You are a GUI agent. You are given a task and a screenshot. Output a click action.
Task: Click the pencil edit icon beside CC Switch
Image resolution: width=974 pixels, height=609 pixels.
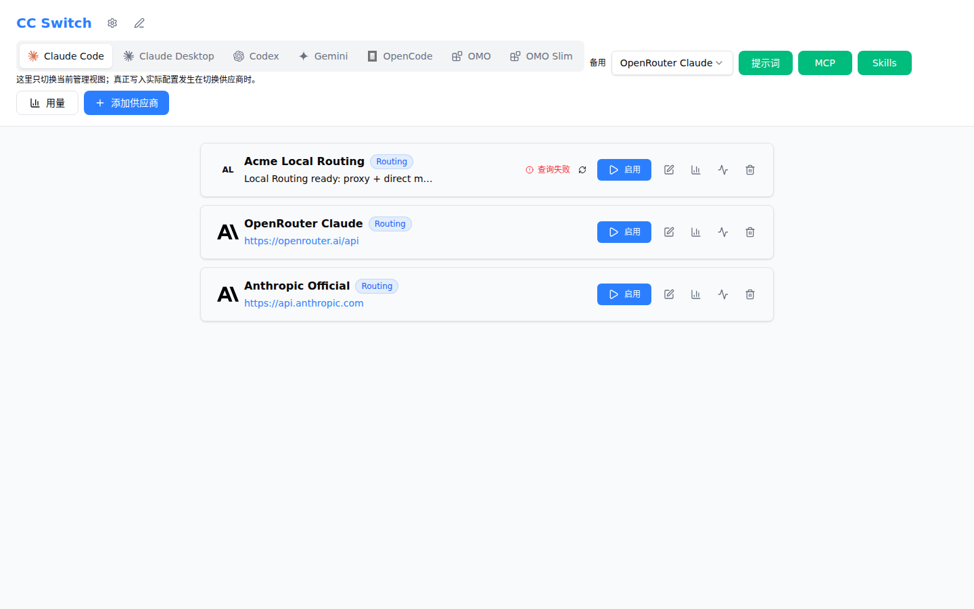(139, 23)
